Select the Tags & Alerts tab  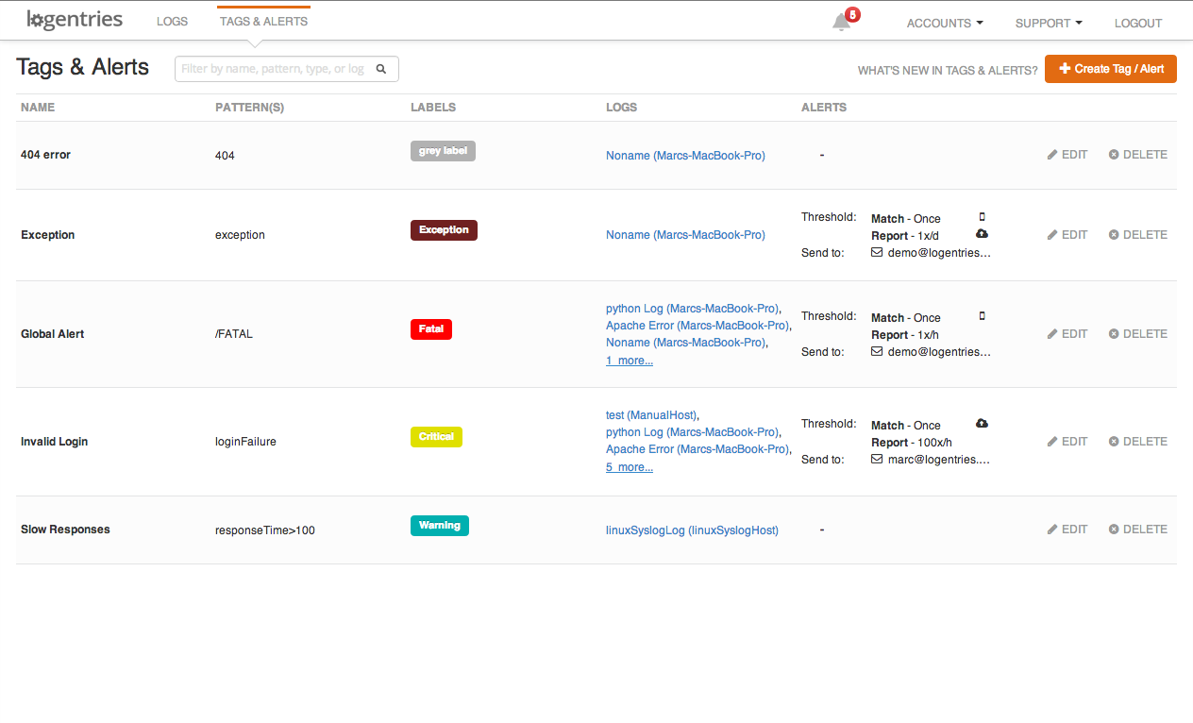263,22
